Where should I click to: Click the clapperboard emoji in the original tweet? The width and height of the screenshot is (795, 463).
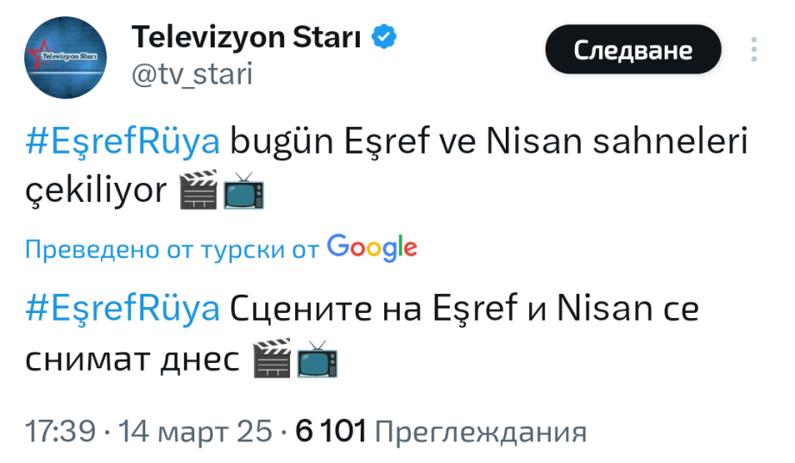[199, 193]
